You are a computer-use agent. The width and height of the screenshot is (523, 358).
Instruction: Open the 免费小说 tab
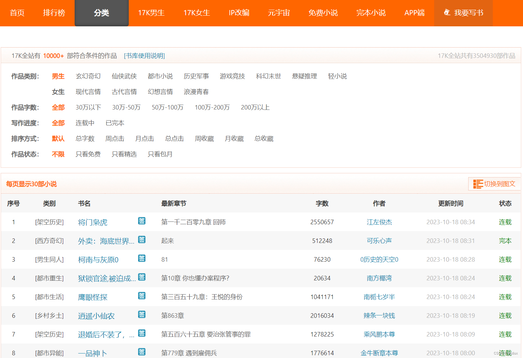pos(323,13)
